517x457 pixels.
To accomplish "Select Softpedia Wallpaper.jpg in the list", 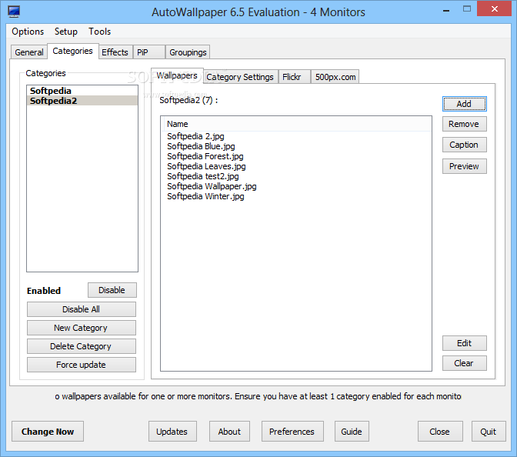I will pyautogui.click(x=212, y=186).
